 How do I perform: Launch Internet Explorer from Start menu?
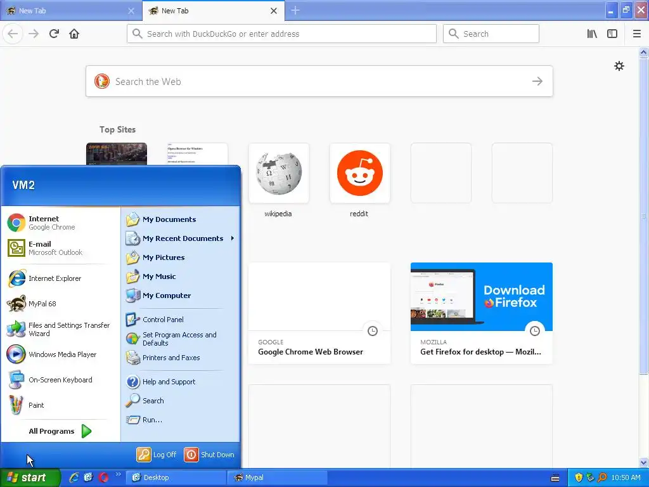[x=60, y=278]
